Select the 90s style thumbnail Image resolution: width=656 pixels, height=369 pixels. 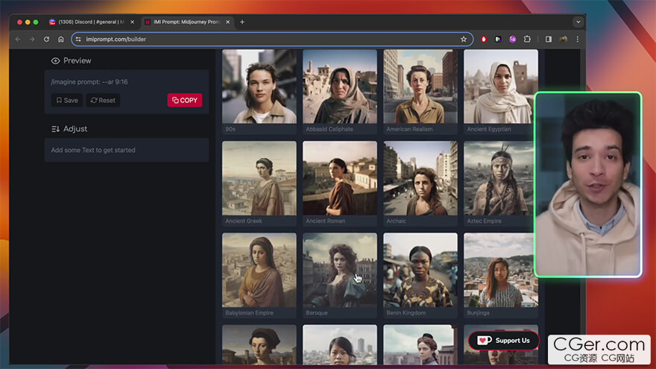point(259,86)
